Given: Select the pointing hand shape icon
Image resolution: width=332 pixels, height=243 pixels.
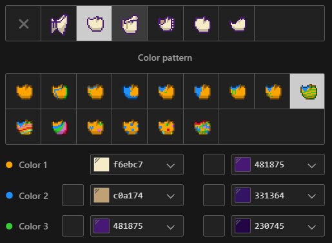Looking at the screenshot, I should [130, 23].
